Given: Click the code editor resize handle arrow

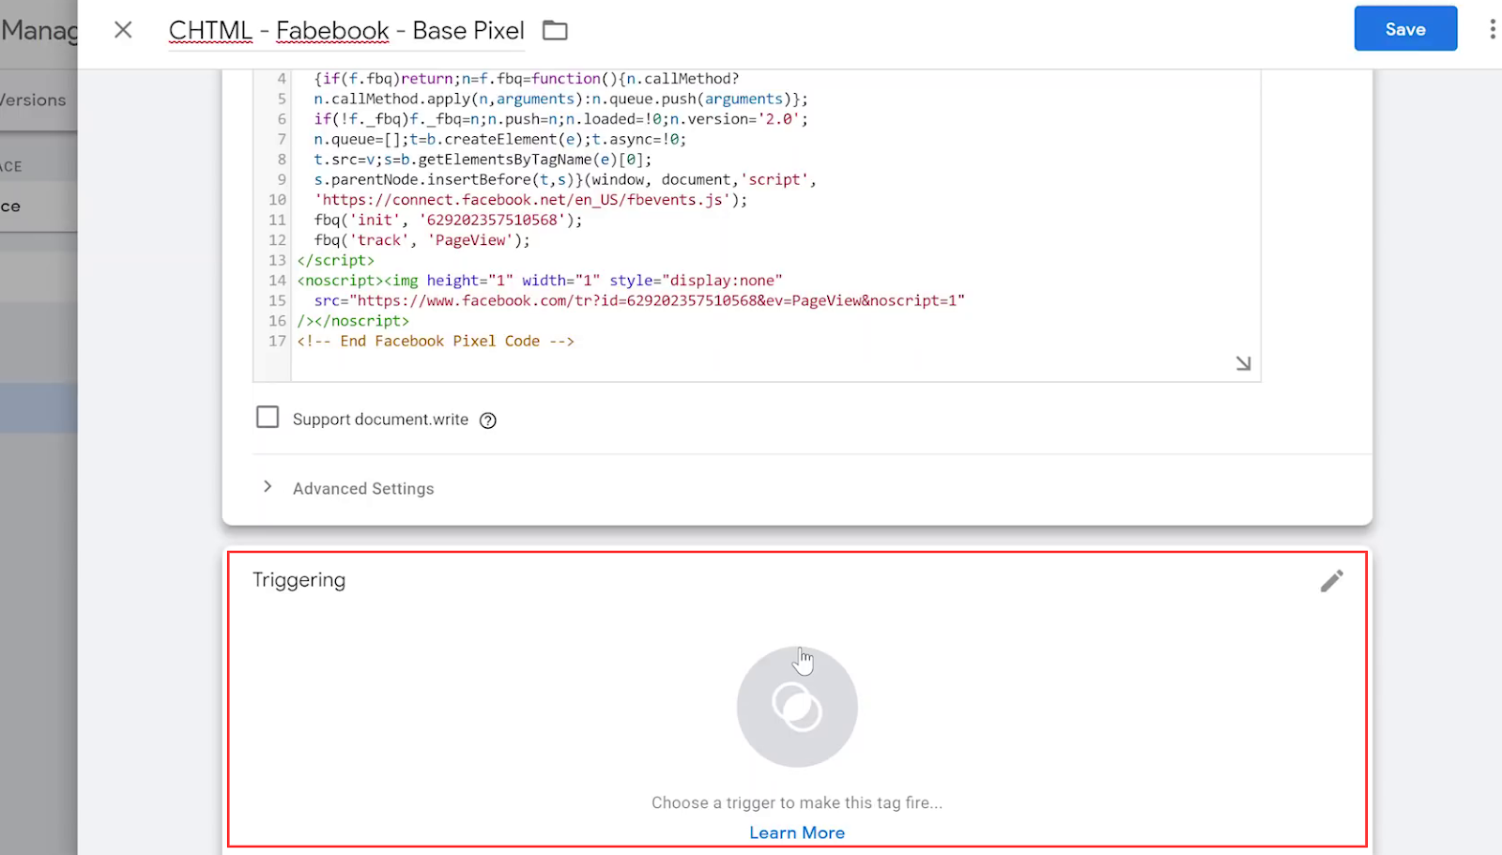Looking at the screenshot, I should 1243,363.
